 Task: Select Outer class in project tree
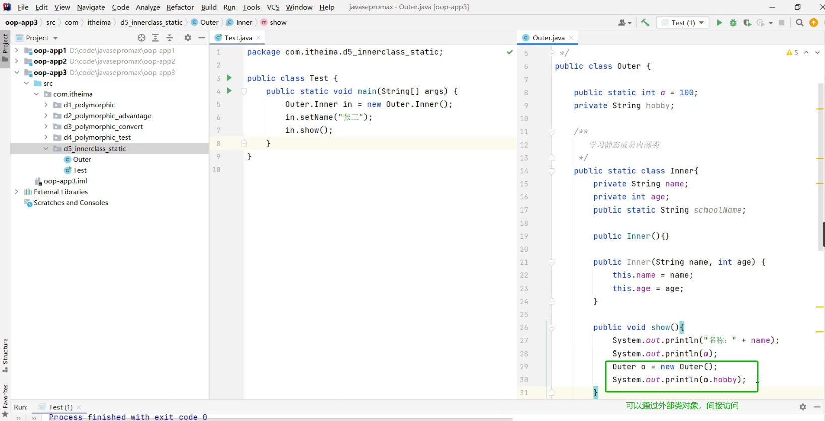[82, 159]
